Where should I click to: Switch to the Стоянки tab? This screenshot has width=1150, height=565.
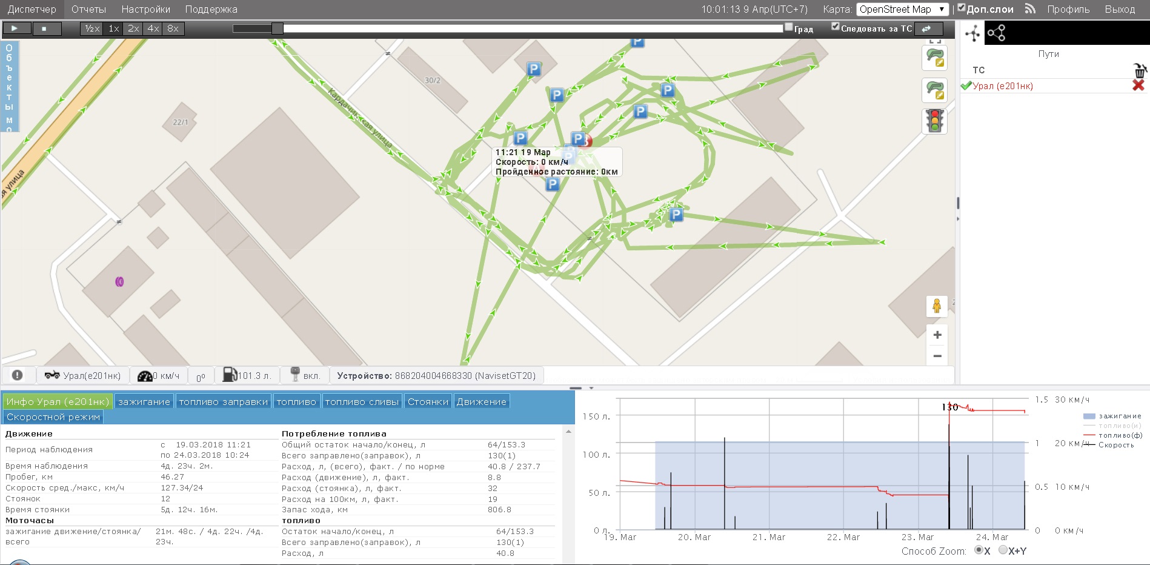click(x=428, y=401)
